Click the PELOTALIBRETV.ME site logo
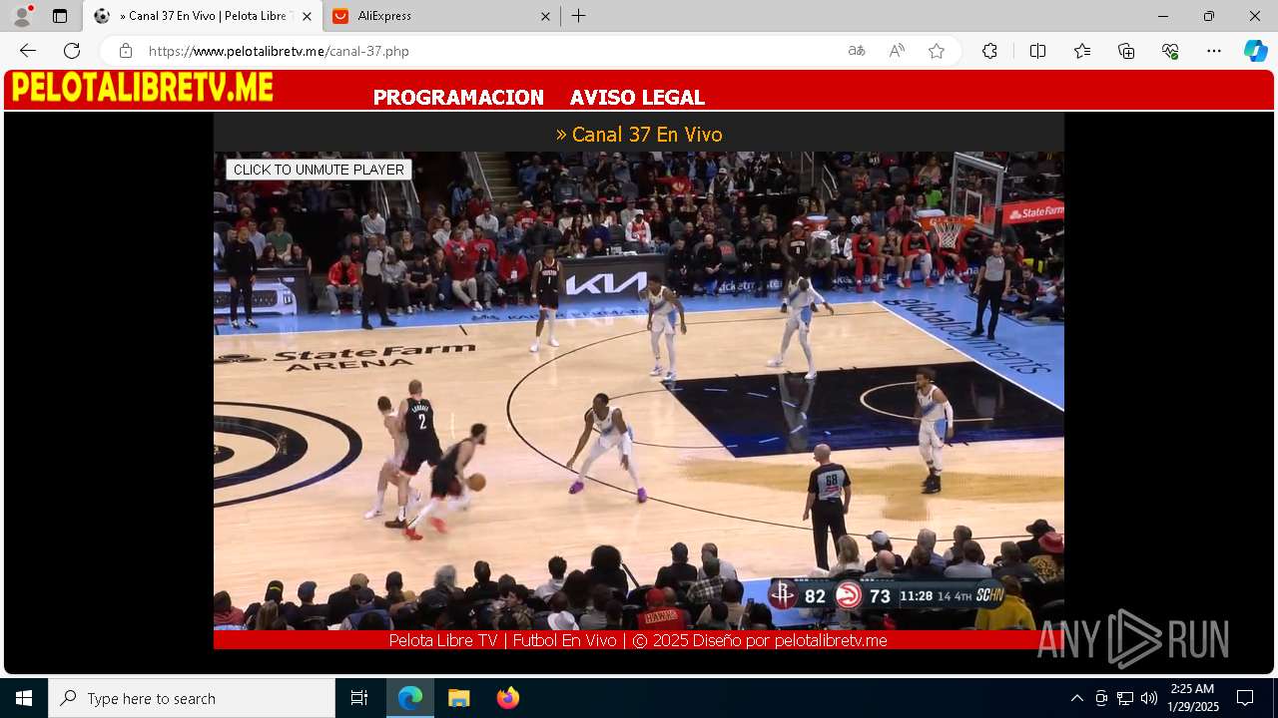 (142, 89)
